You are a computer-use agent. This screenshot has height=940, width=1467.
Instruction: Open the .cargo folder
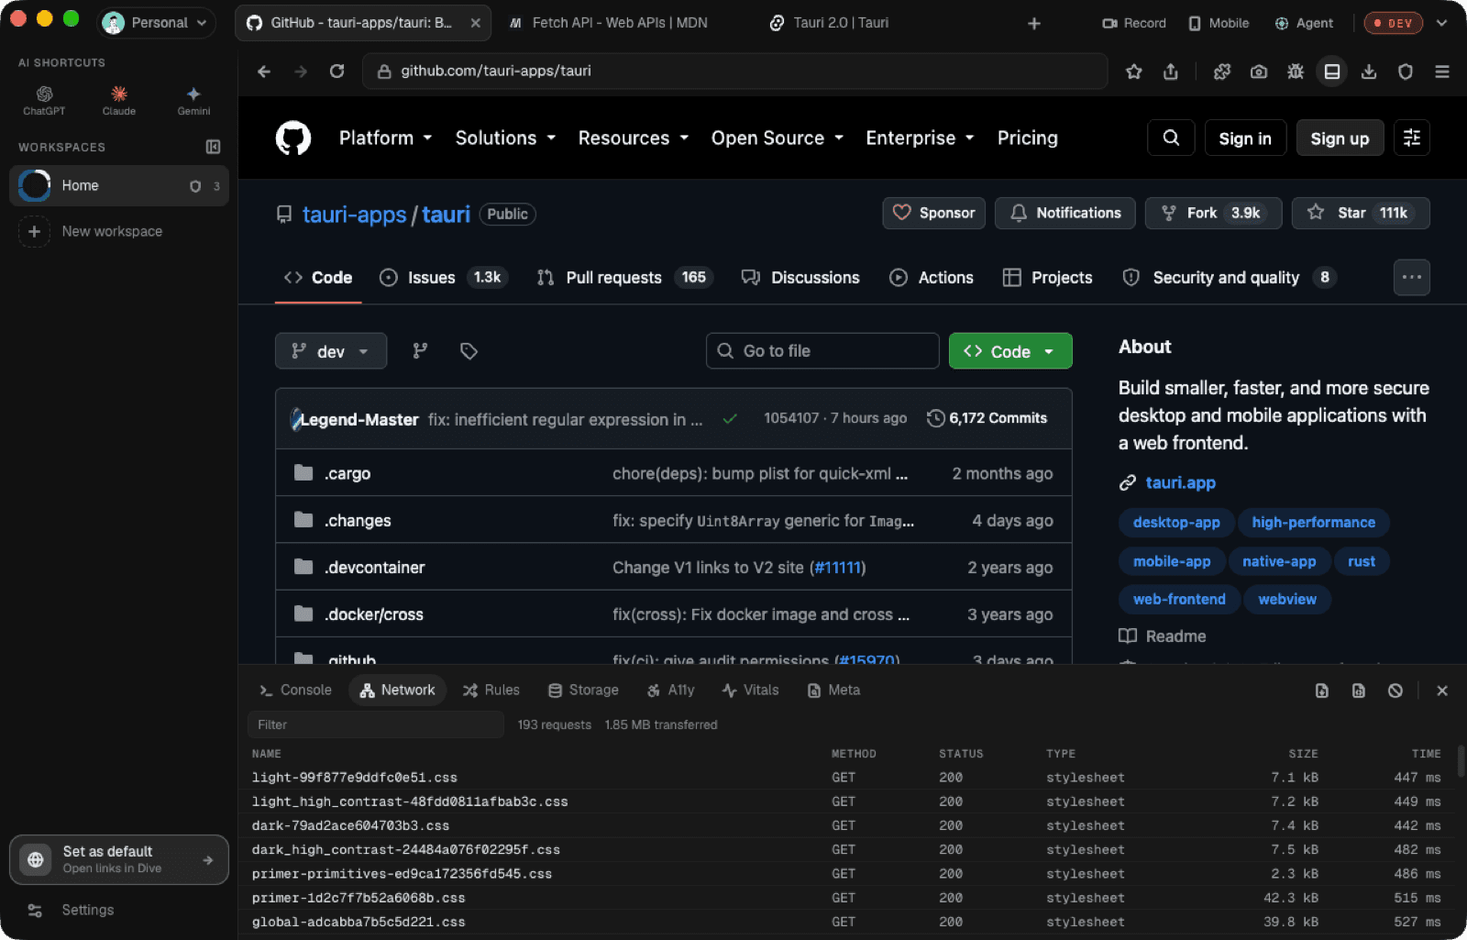(x=347, y=474)
